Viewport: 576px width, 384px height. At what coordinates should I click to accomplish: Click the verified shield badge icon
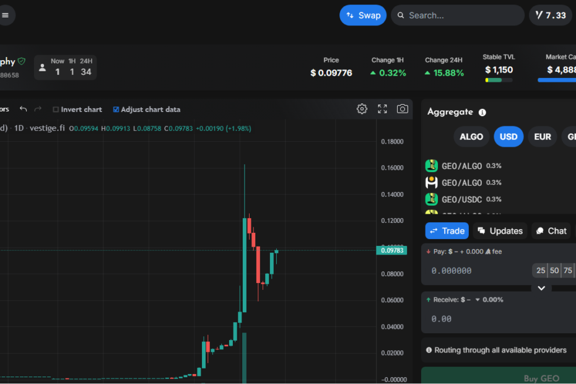tap(22, 61)
